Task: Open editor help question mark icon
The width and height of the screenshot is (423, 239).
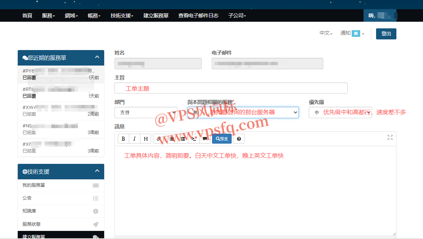Action: pos(239,139)
